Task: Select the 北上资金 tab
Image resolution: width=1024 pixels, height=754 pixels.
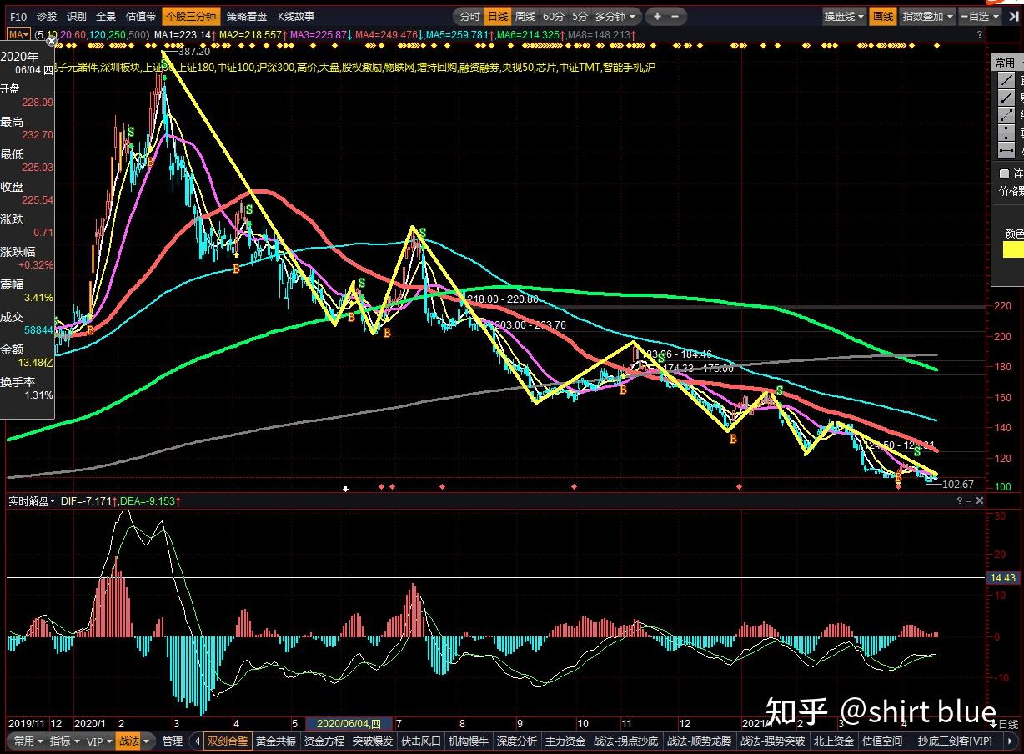Action: pos(834,741)
